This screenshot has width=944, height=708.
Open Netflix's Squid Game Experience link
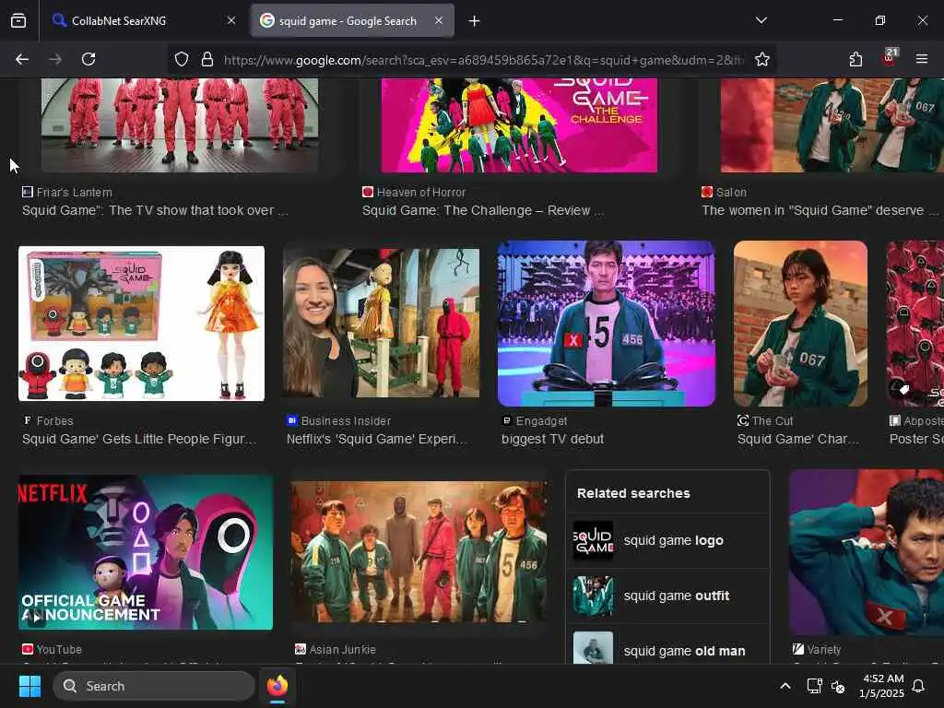(x=377, y=439)
